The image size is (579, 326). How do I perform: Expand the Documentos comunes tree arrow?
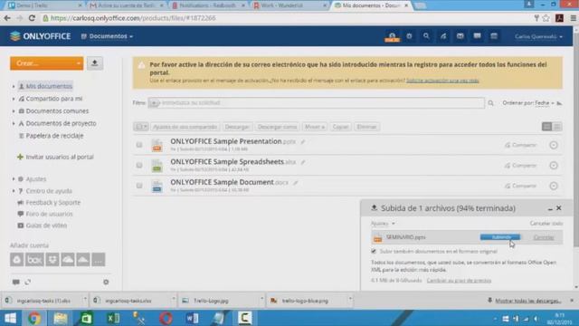click(x=14, y=111)
